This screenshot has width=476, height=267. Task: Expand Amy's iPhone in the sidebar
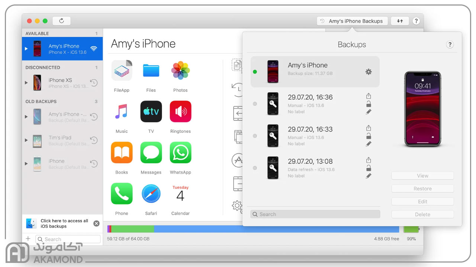coord(26,49)
